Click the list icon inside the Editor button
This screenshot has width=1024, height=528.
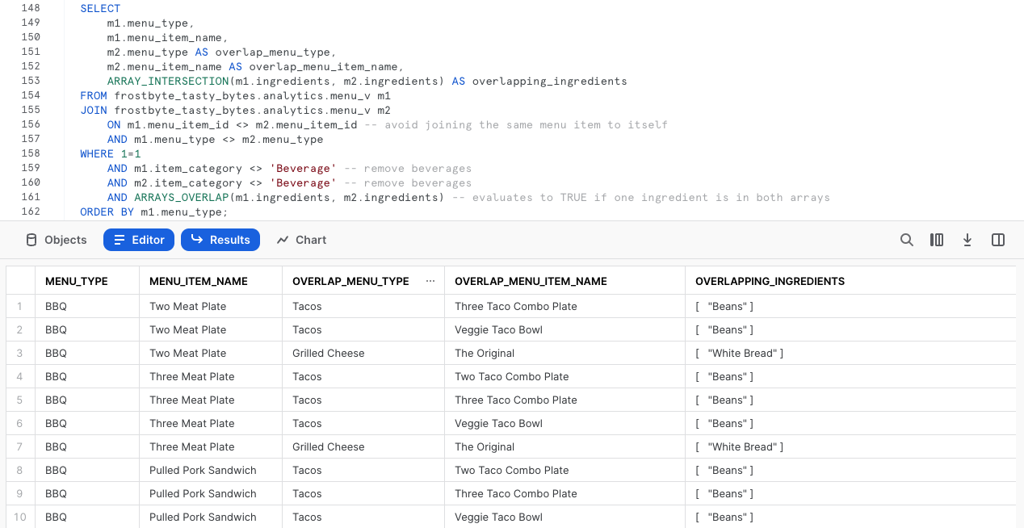[120, 239]
